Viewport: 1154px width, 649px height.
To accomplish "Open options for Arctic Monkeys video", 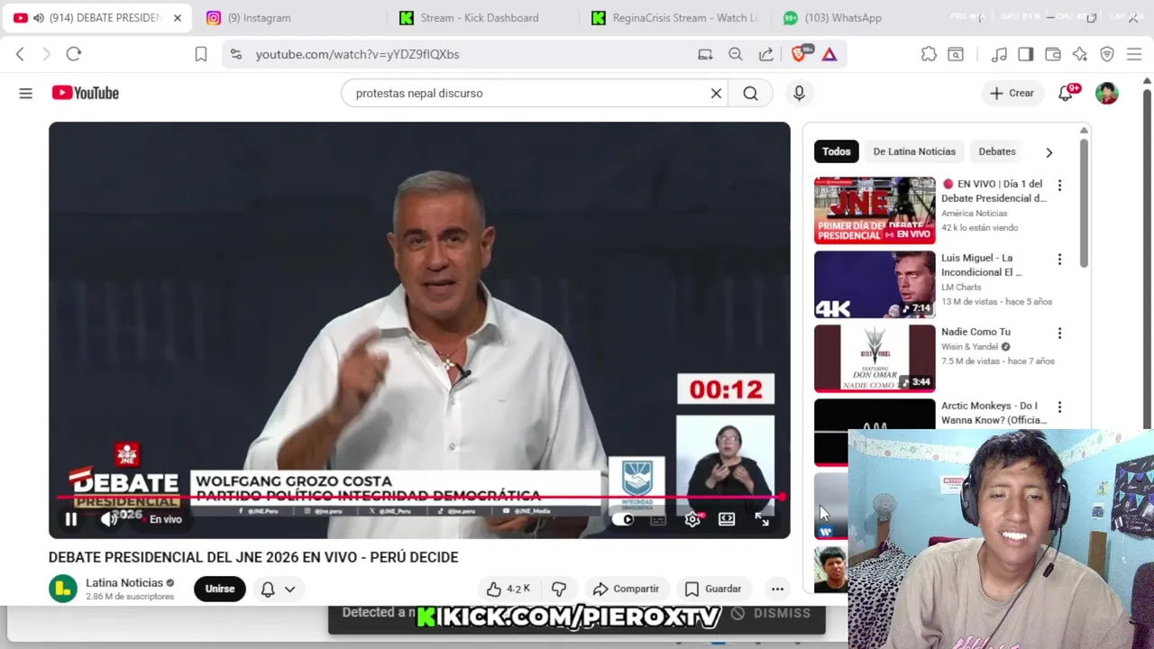I will (x=1059, y=407).
